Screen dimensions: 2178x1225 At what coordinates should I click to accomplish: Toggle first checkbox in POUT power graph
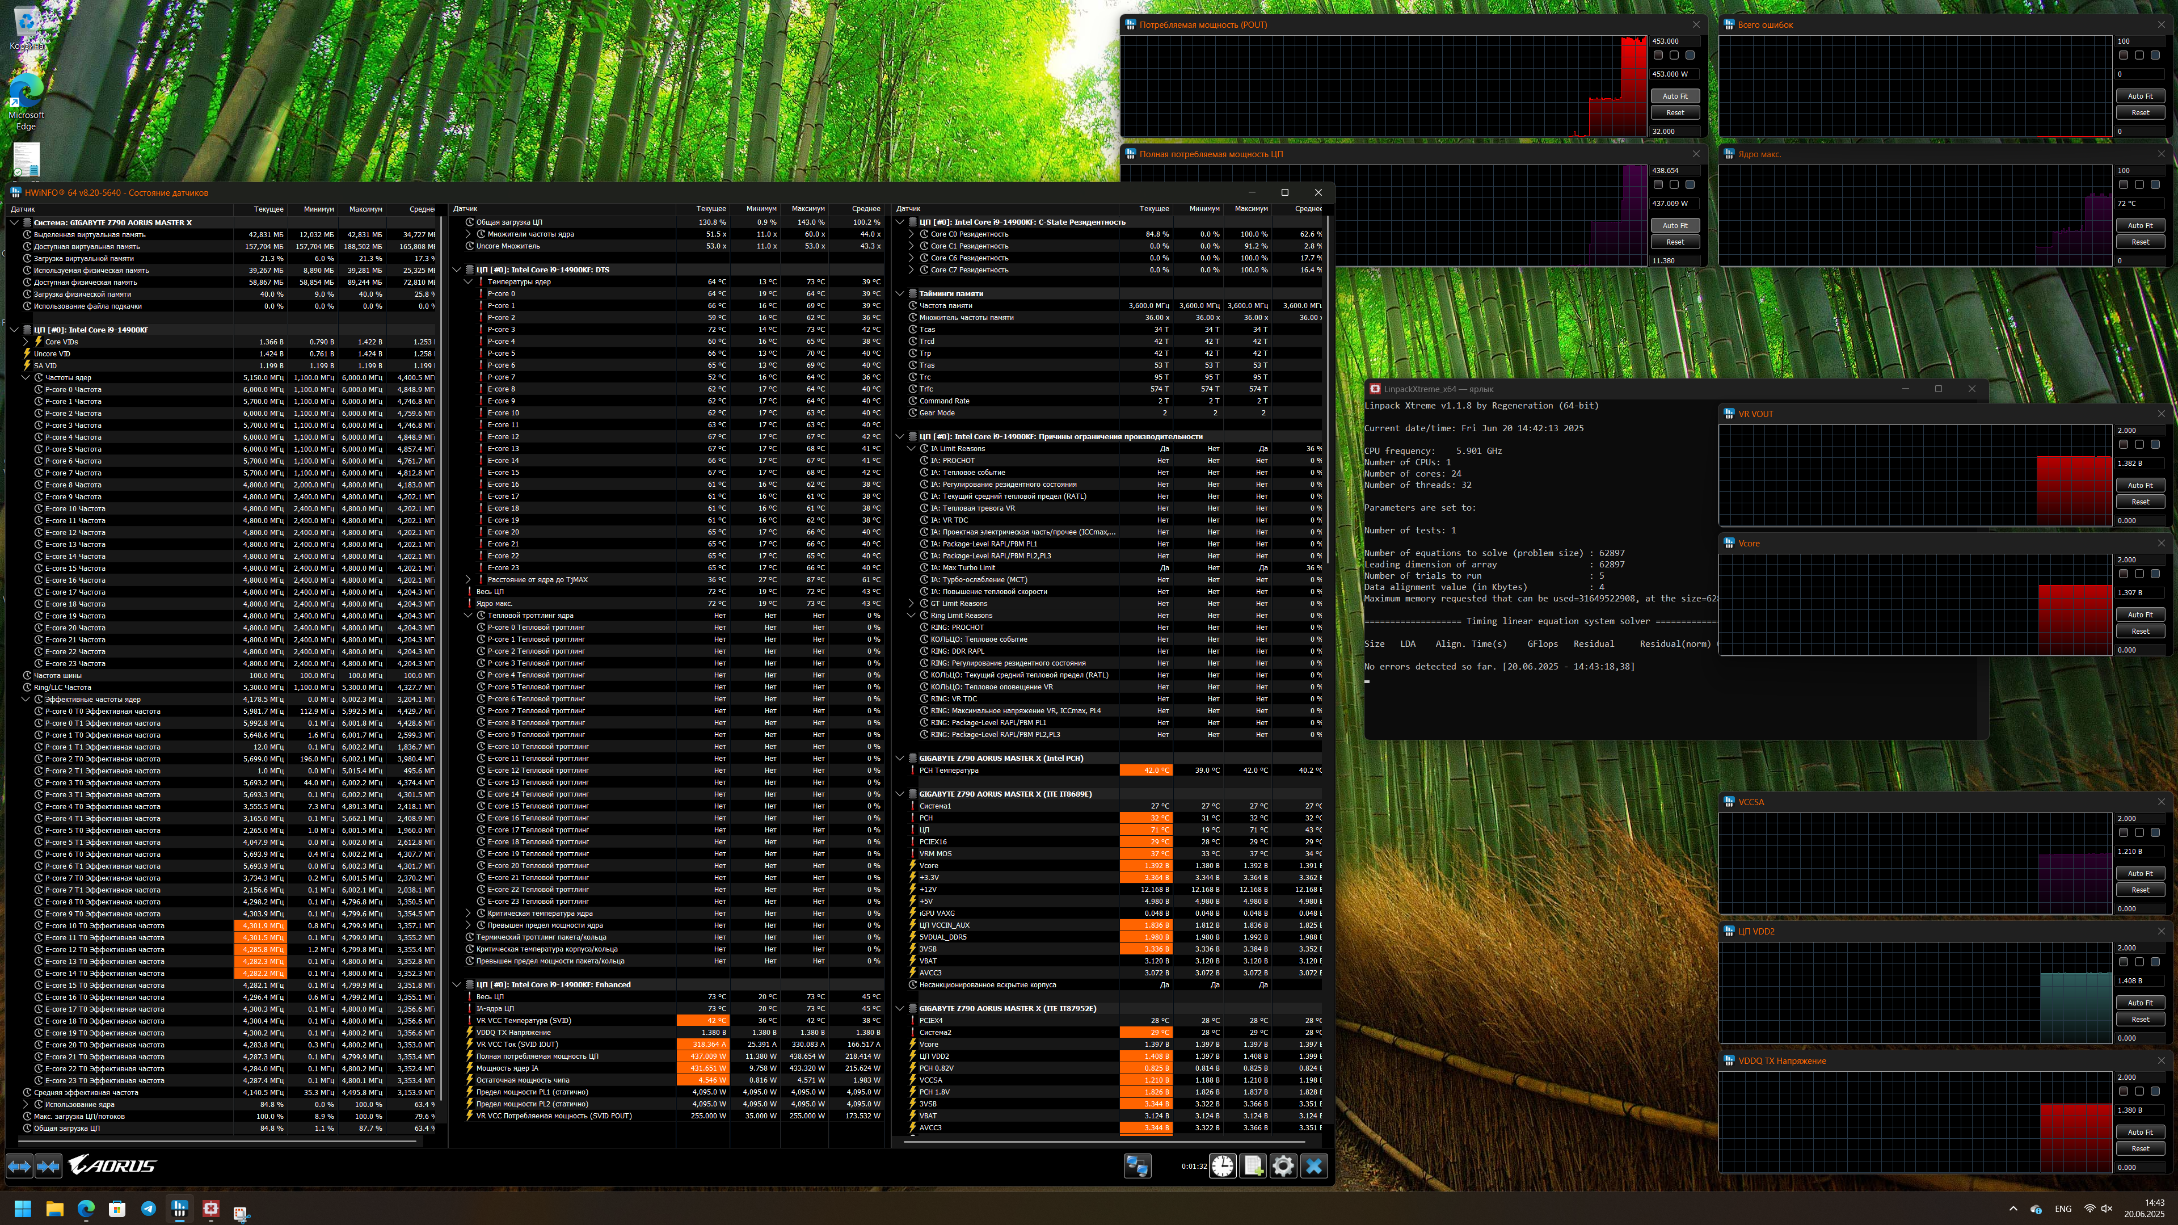(x=1658, y=55)
